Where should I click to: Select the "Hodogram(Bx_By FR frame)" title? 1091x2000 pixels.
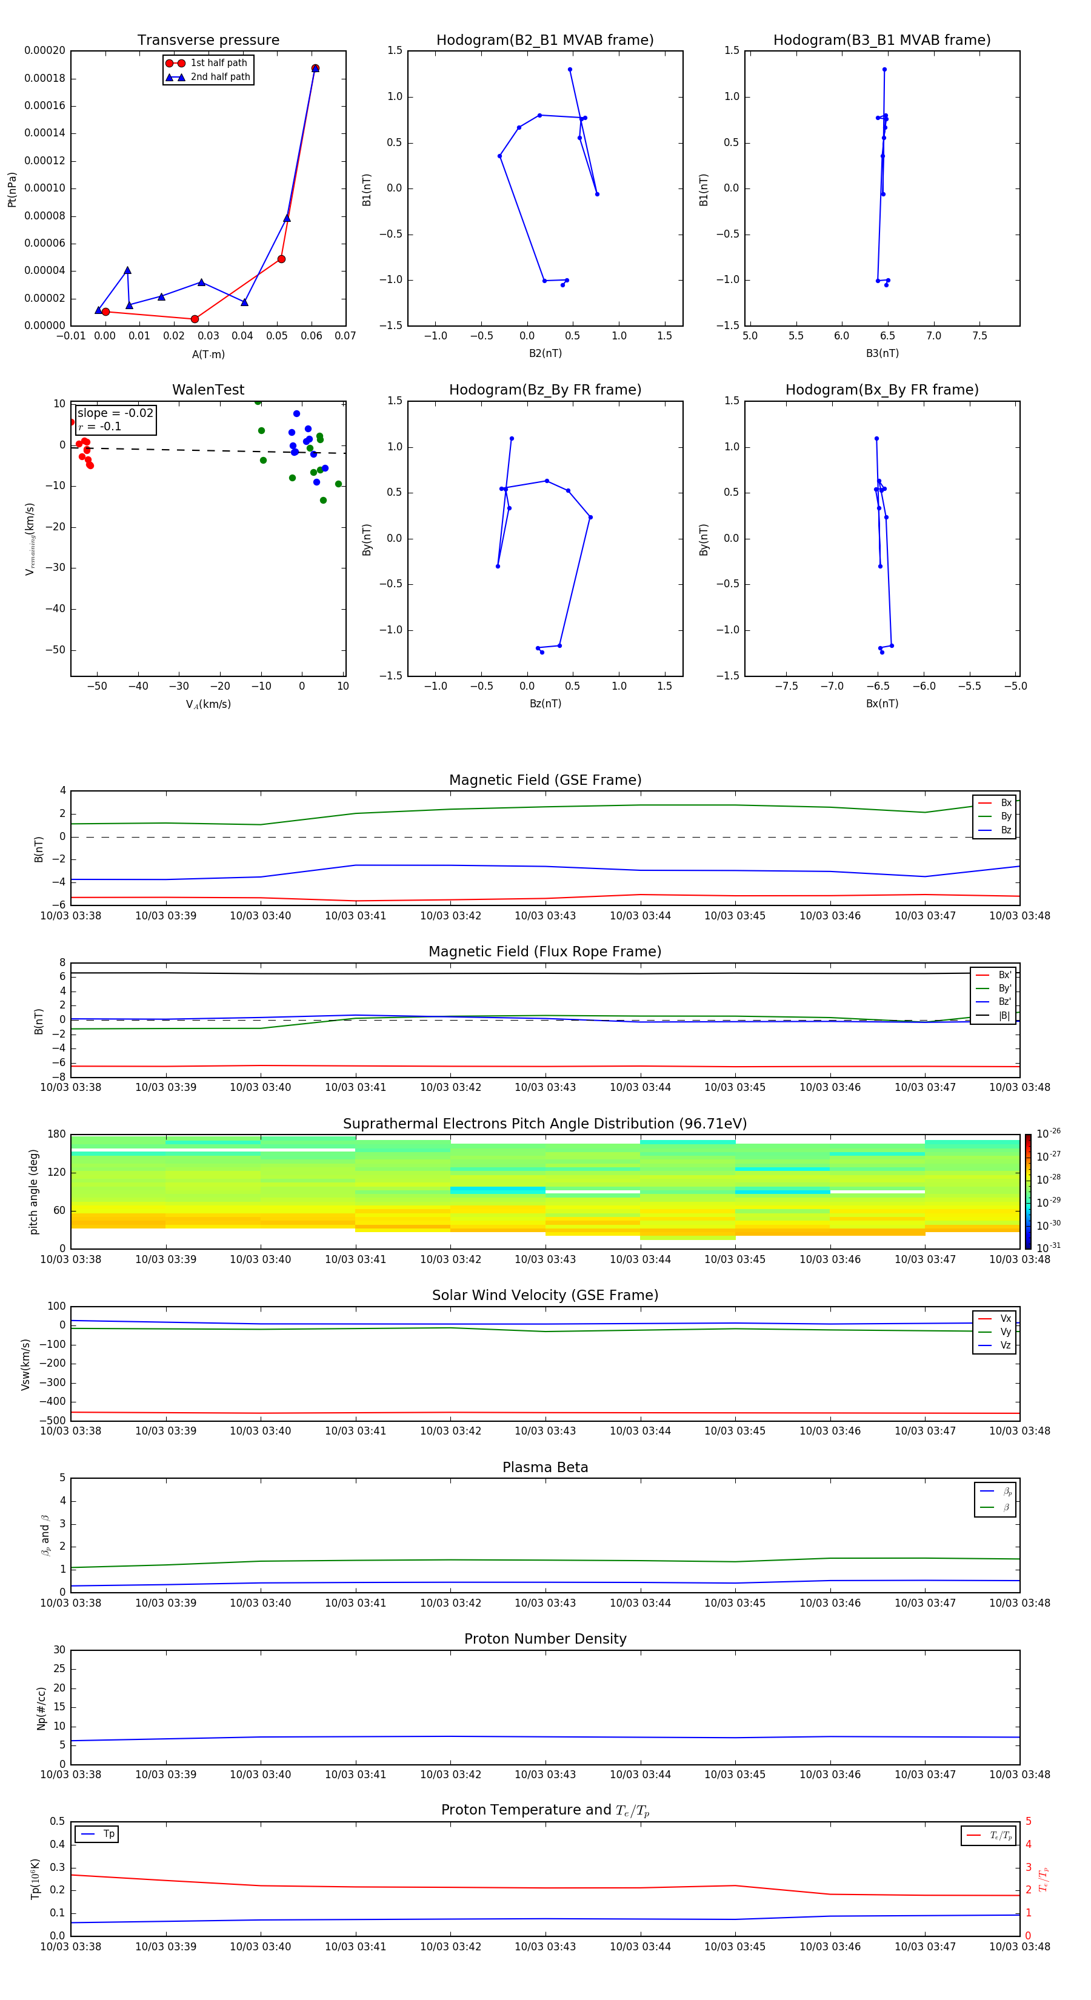(882, 390)
